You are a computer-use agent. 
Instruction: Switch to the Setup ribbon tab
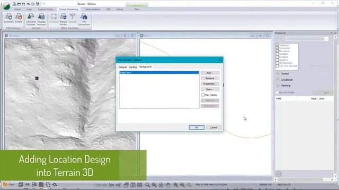120,9
